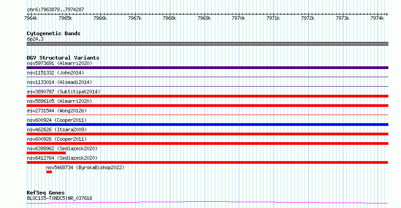Click the 7965k ruler position

tap(65, 18)
